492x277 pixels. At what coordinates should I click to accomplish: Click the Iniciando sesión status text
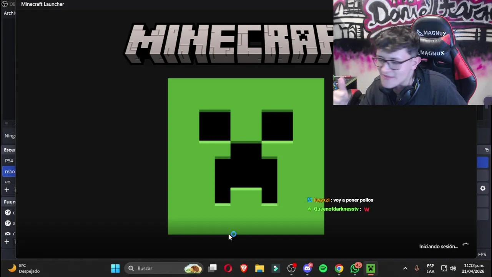(439, 247)
